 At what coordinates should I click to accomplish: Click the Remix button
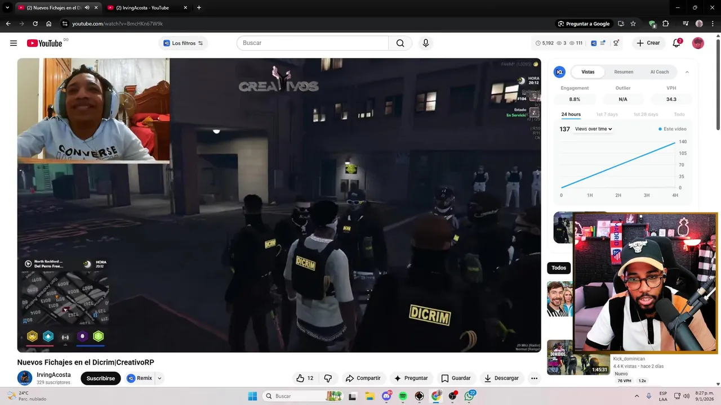pos(140,378)
